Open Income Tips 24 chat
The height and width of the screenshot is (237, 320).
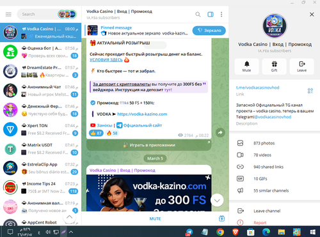point(40,187)
